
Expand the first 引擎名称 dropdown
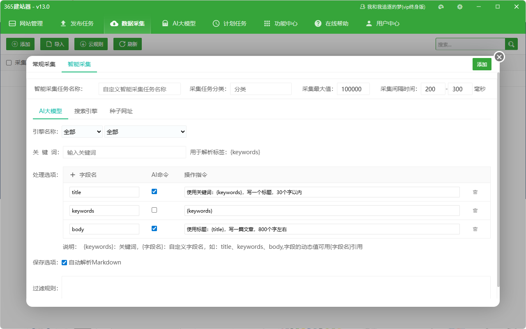click(82, 132)
